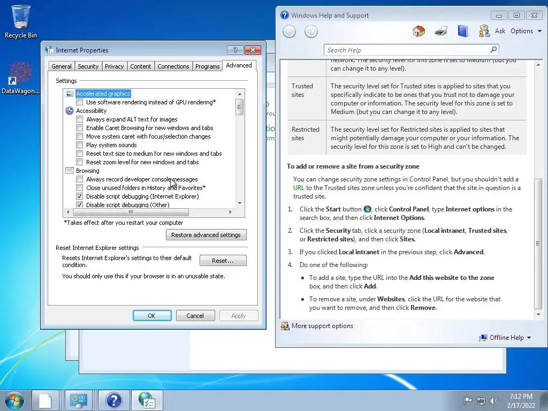Switch to the Security tab
Screen dimensions: 548x411
coord(88,66)
